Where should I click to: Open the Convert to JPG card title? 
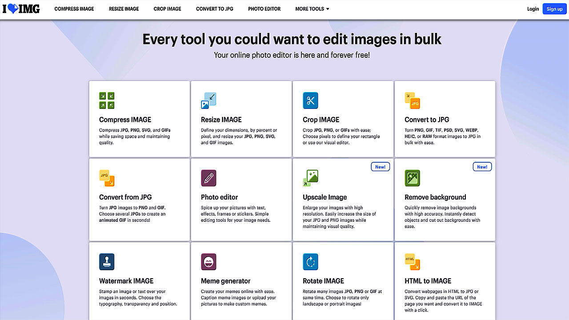point(427,120)
